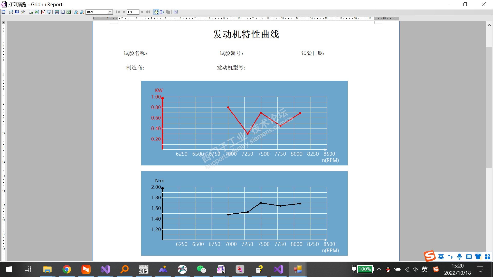Export report to Excel icon
The height and width of the screenshot is (277, 493).
coord(37,12)
